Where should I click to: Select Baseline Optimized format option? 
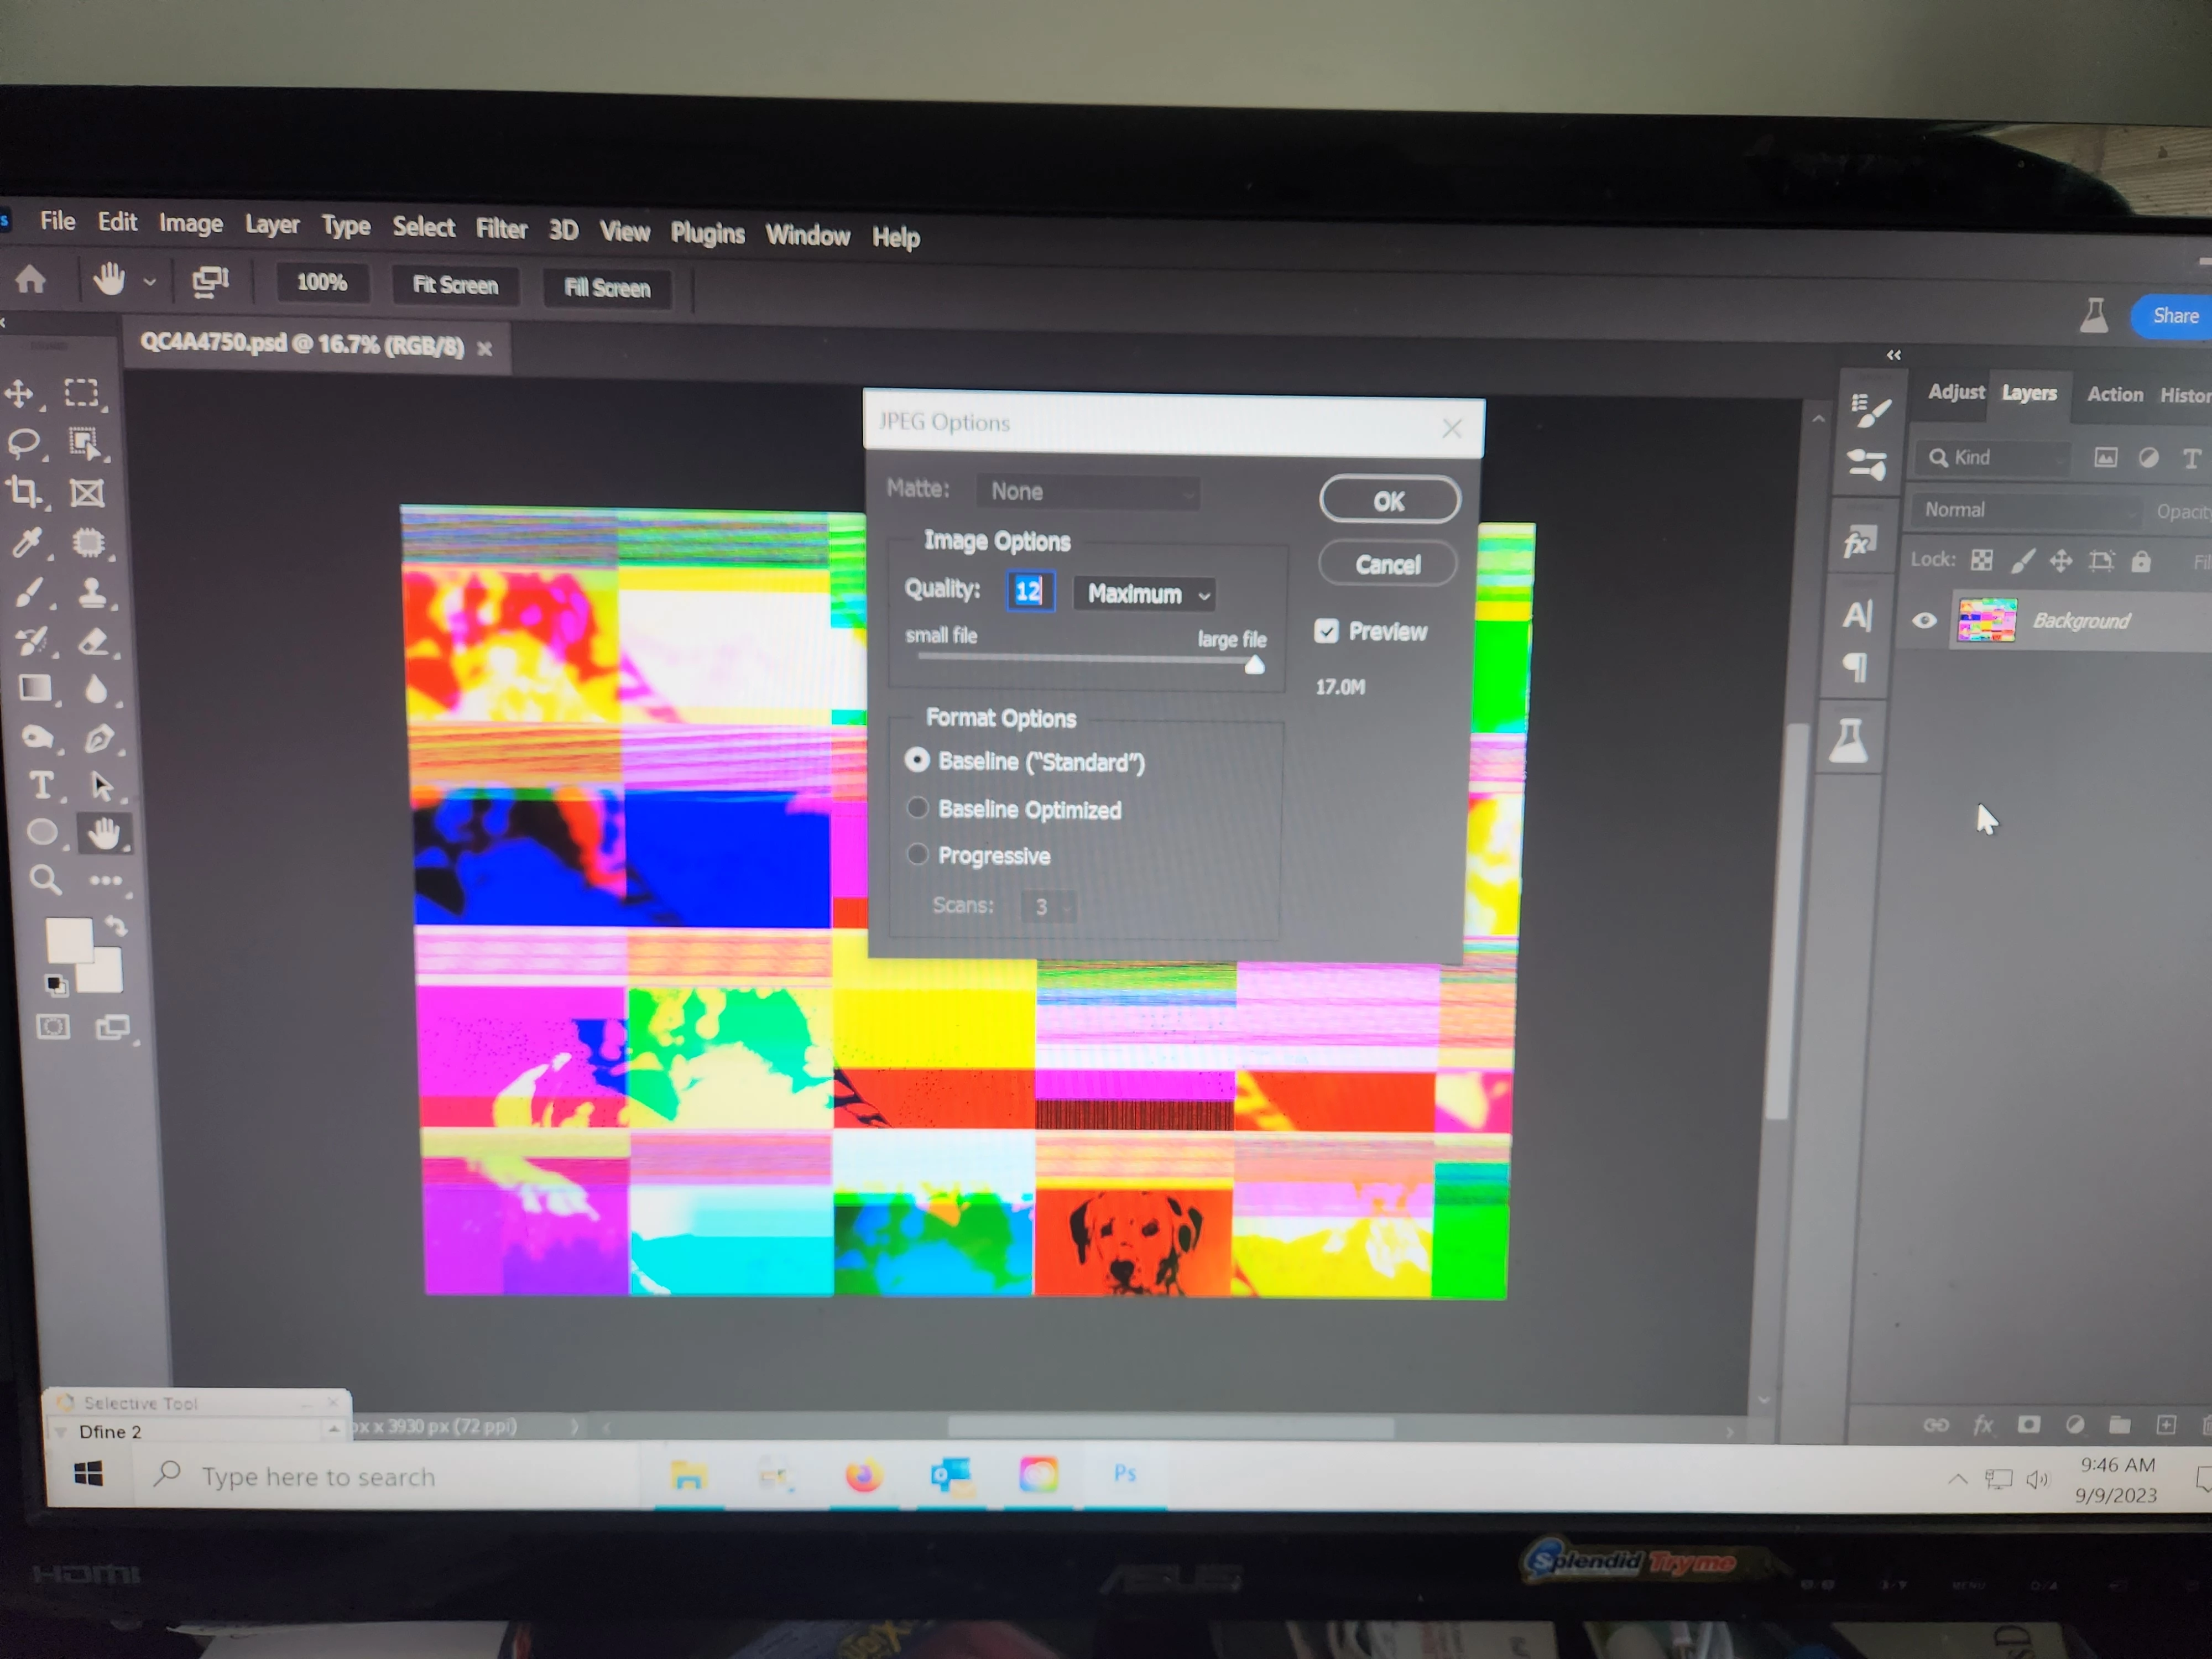pyautogui.click(x=917, y=808)
